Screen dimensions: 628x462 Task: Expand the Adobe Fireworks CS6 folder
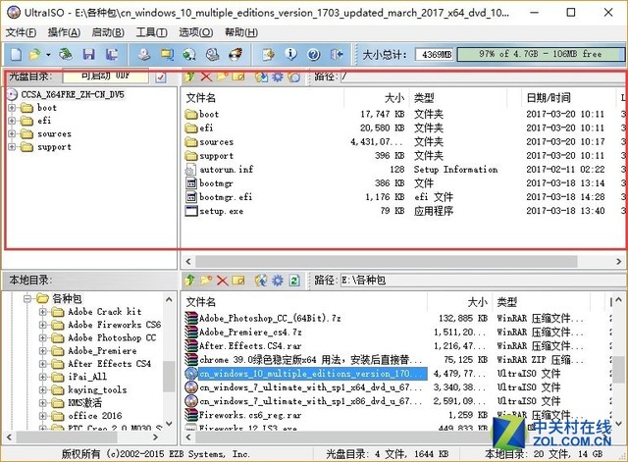(x=42, y=325)
